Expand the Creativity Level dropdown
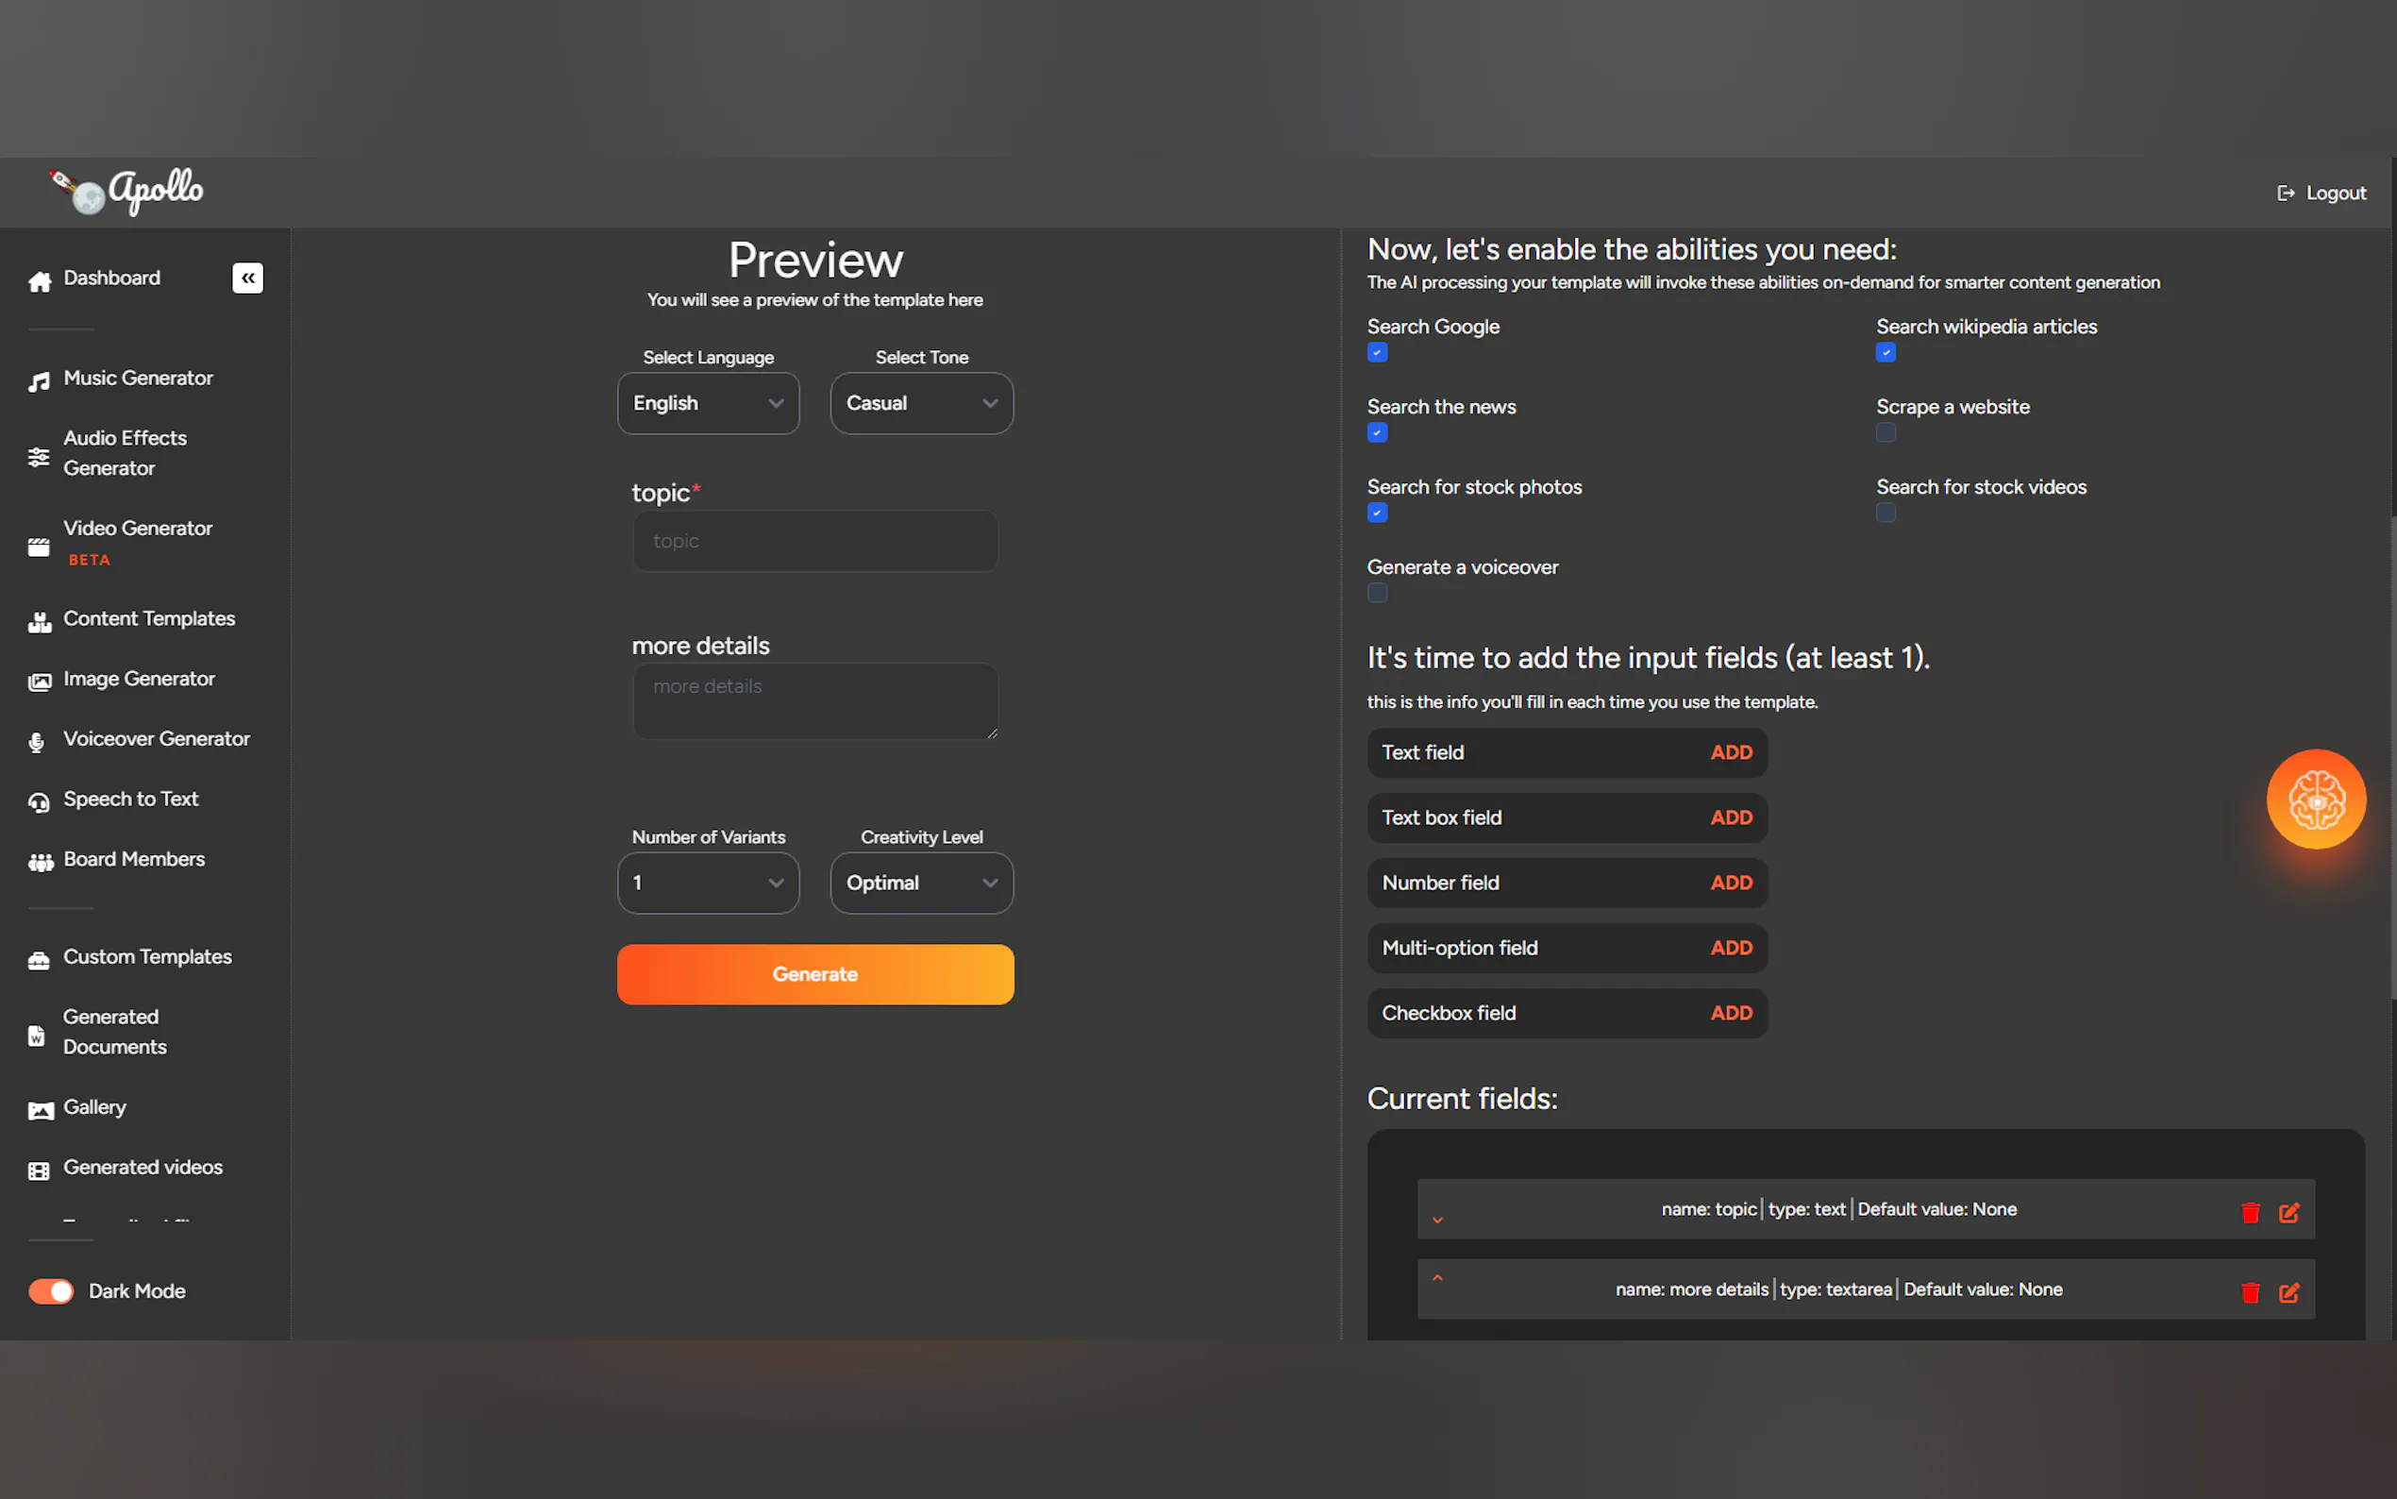This screenshot has height=1499, width=2397. click(920, 883)
